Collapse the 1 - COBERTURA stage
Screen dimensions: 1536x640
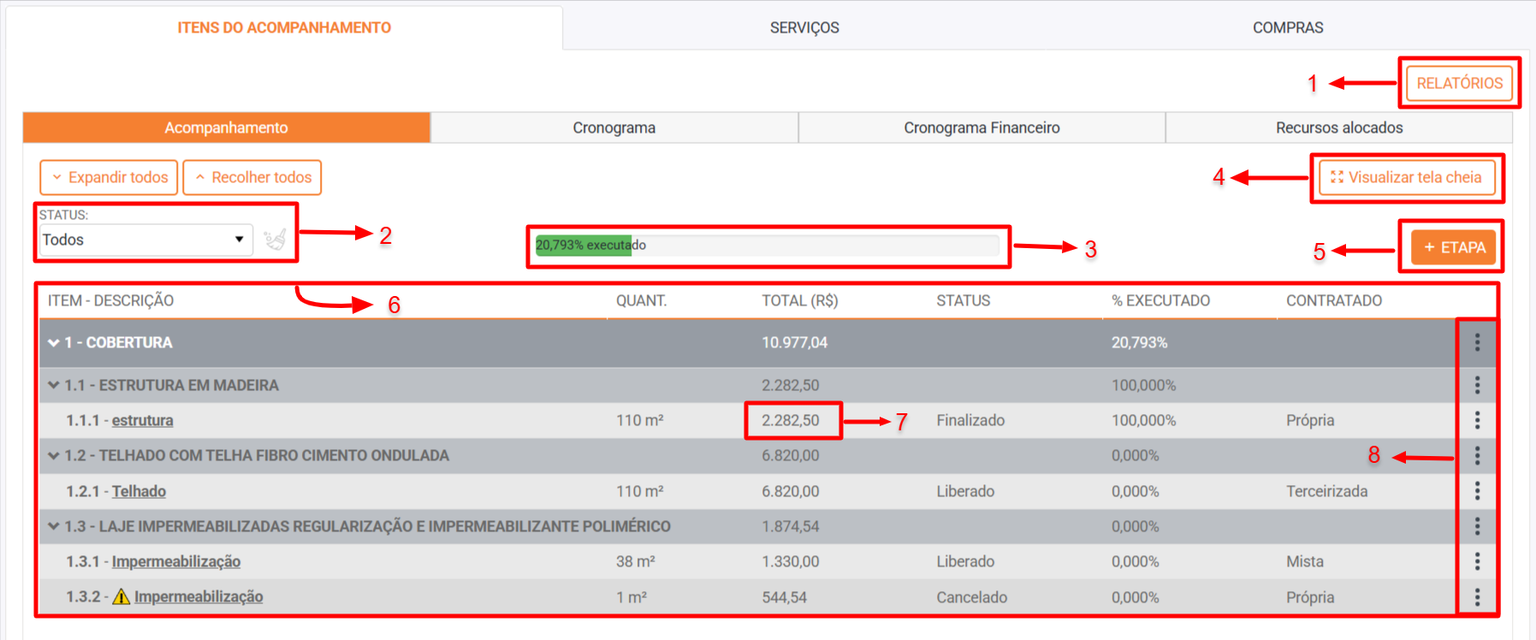(54, 342)
